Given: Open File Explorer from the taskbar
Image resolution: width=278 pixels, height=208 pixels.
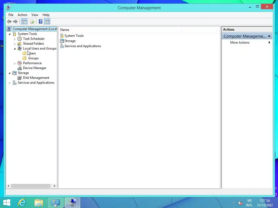Looking at the screenshot, I should click(x=39, y=203).
